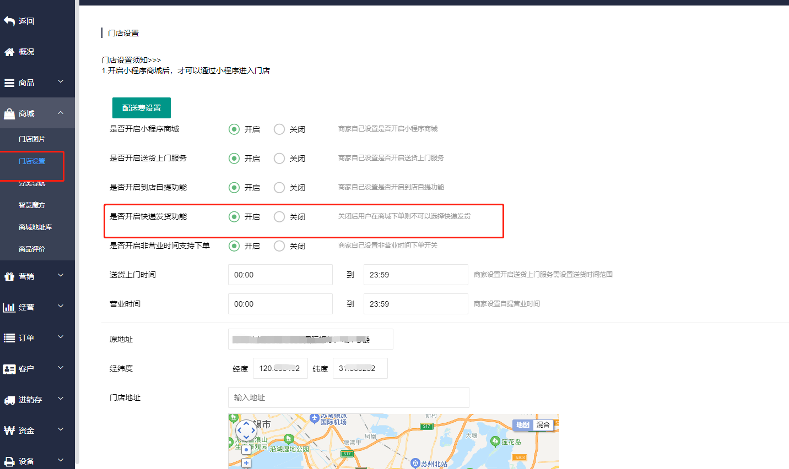Open the 商城地址库 submenu item
This screenshot has height=469, width=789.
coord(35,227)
